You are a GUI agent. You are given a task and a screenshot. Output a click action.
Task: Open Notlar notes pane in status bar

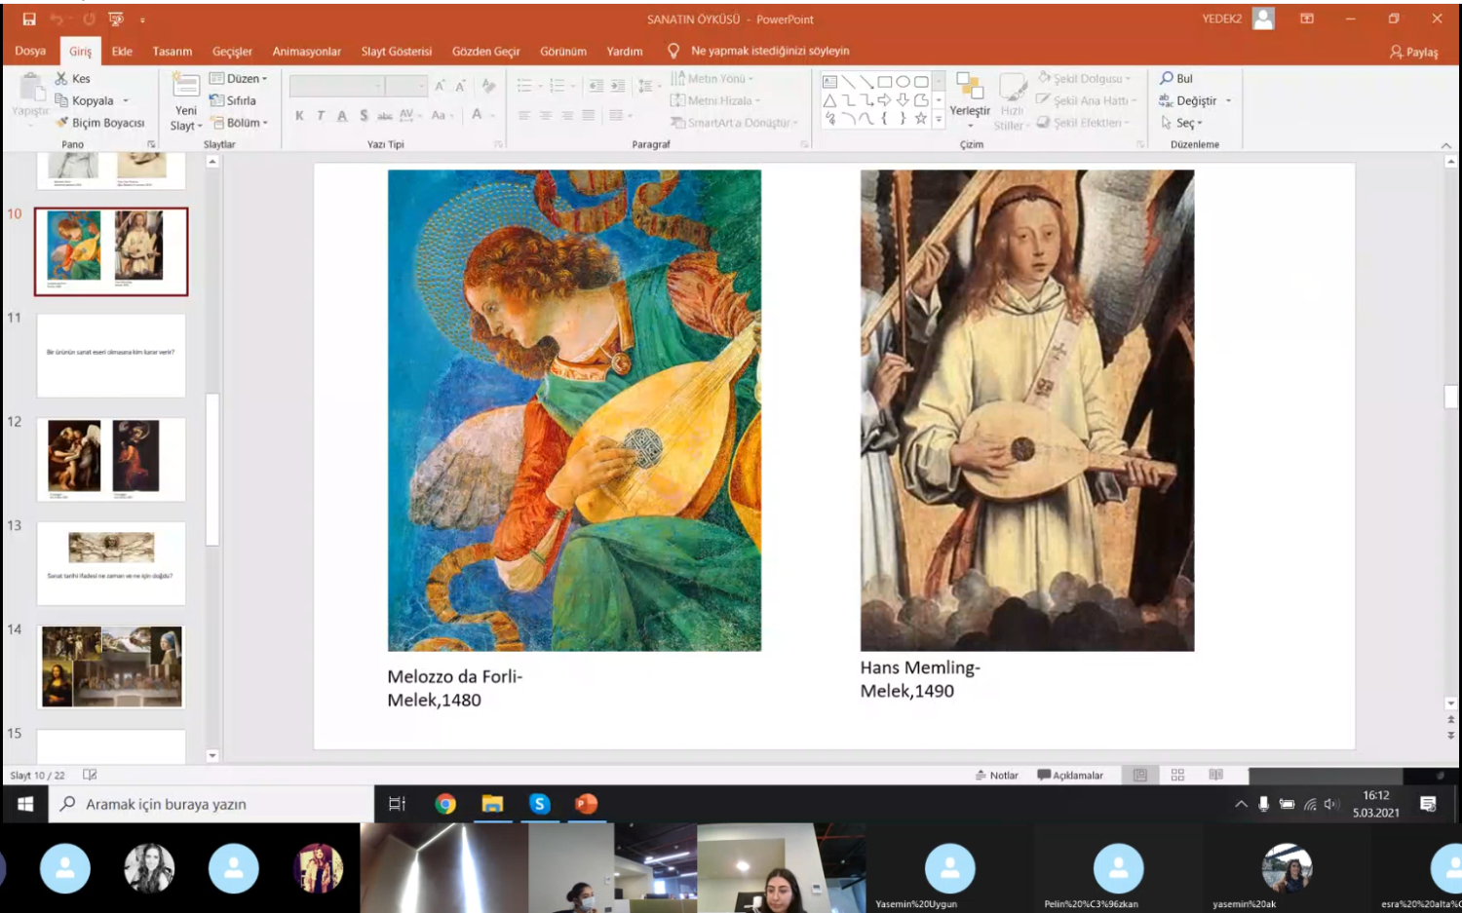click(x=996, y=776)
